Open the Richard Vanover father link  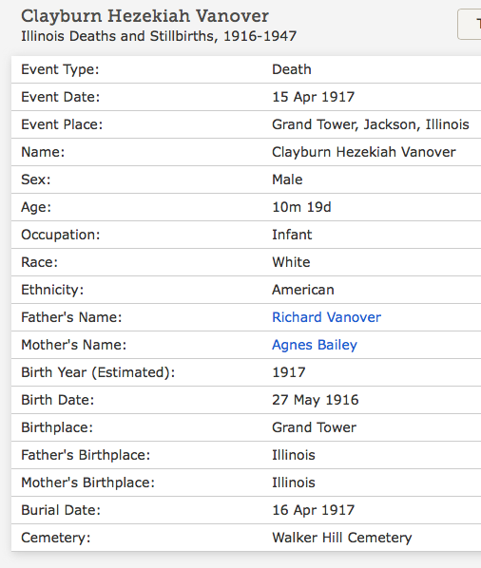pyautogui.click(x=326, y=317)
